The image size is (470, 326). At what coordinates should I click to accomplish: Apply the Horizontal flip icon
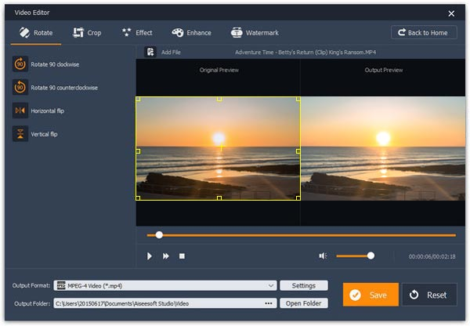(20, 110)
